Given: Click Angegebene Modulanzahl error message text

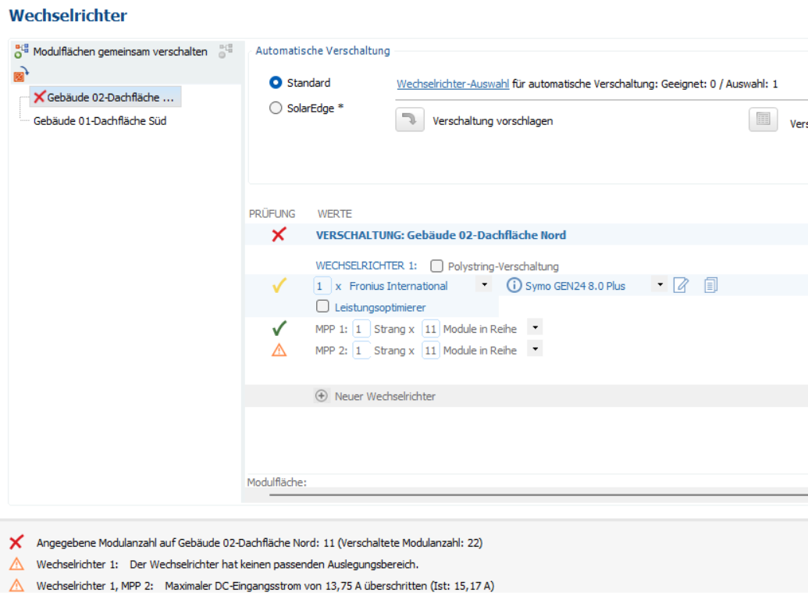Looking at the screenshot, I should 259,543.
